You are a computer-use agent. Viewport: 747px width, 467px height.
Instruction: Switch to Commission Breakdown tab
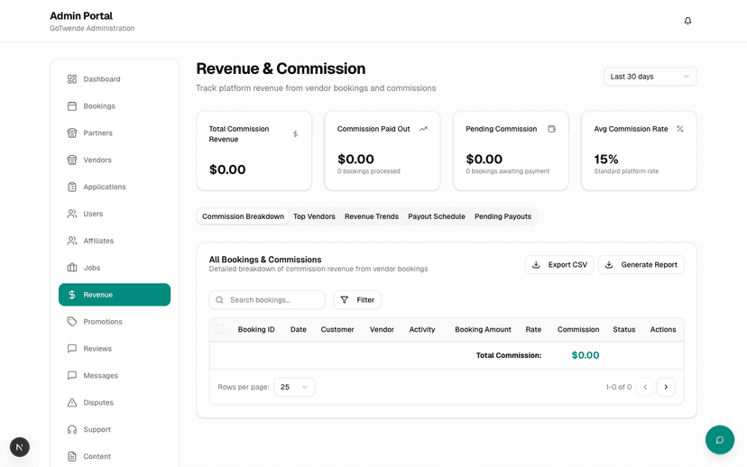243,216
